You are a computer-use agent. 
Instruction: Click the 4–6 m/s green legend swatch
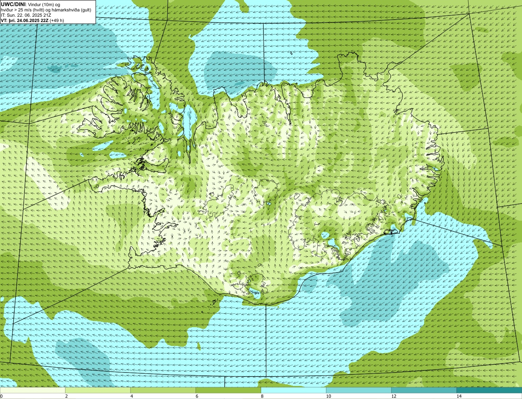[163, 390]
